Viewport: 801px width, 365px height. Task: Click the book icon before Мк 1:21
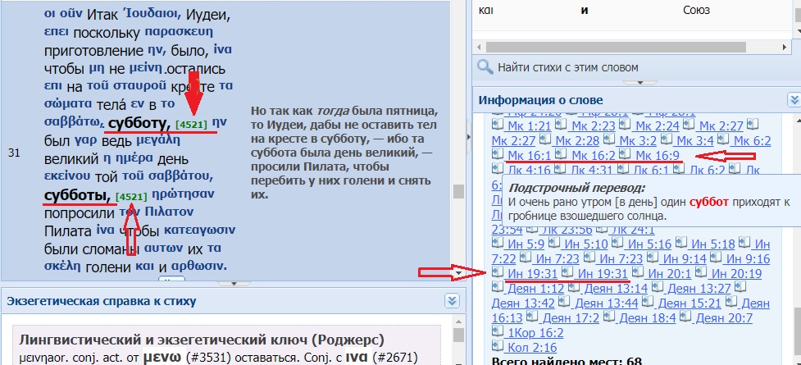pos(498,125)
